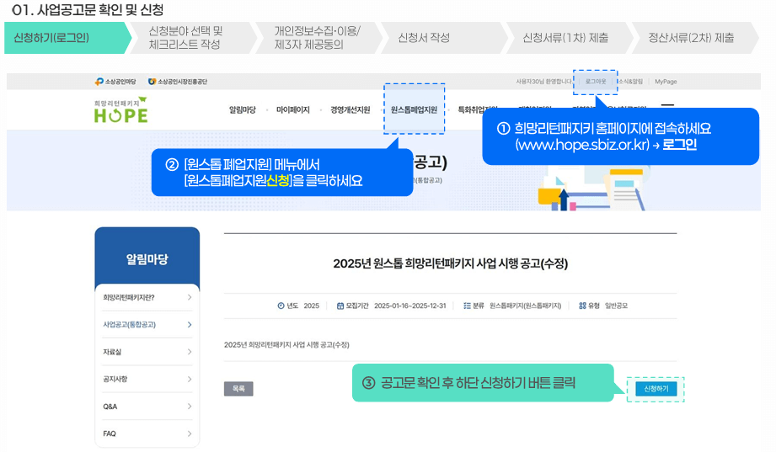Screen dimensions: 776x452
Task: Expand the FAQ chevron arrow
Action: tap(190, 433)
